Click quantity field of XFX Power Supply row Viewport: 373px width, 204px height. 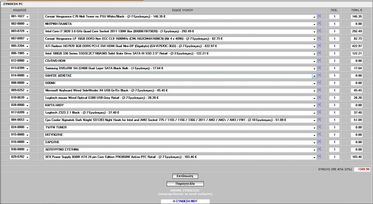[334, 157]
